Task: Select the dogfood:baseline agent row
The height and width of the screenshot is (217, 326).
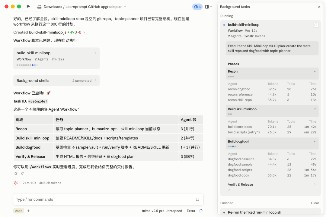Action: [272, 159]
